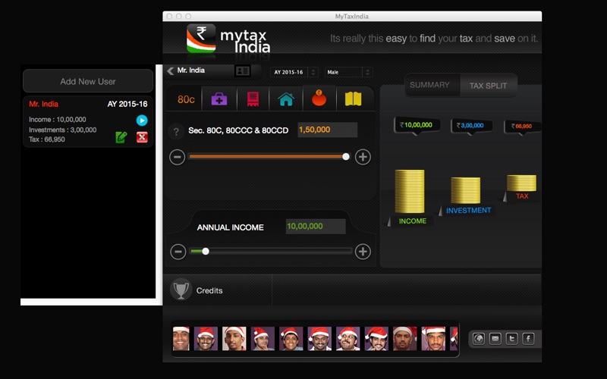Click the Income : 10,00,000 line in user card
The width and height of the screenshot is (607, 379).
[x=58, y=120]
